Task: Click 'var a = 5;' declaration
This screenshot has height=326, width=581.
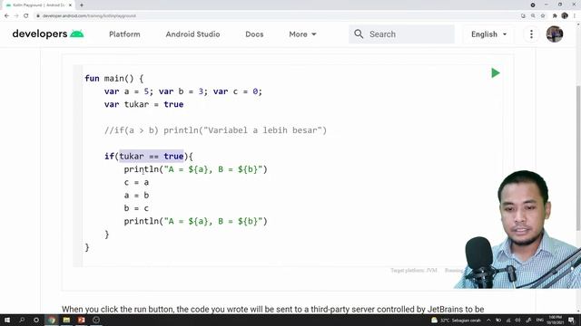Action: (129, 91)
